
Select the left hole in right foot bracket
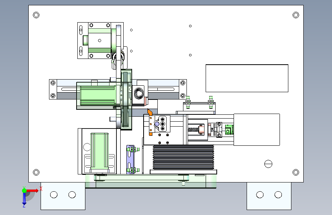260,195
